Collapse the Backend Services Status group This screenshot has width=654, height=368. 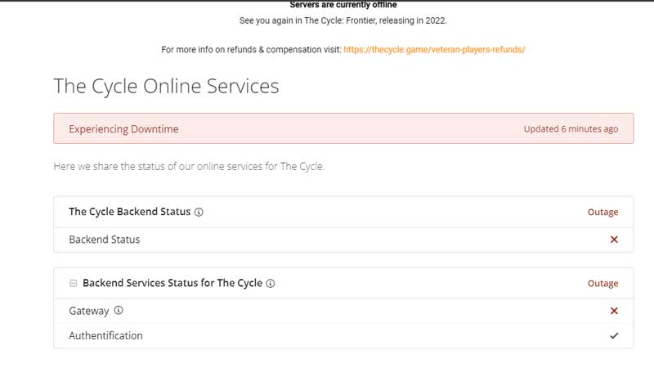pos(74,284)
